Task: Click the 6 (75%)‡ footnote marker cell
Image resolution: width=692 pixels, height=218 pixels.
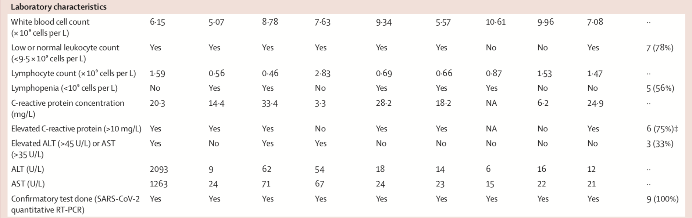Action: coord(662,129)
